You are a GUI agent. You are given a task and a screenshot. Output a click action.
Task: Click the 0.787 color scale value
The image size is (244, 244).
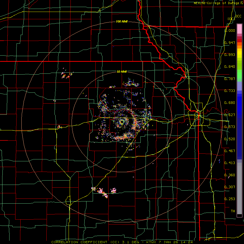pyautogui.click(x=230, y=79)
